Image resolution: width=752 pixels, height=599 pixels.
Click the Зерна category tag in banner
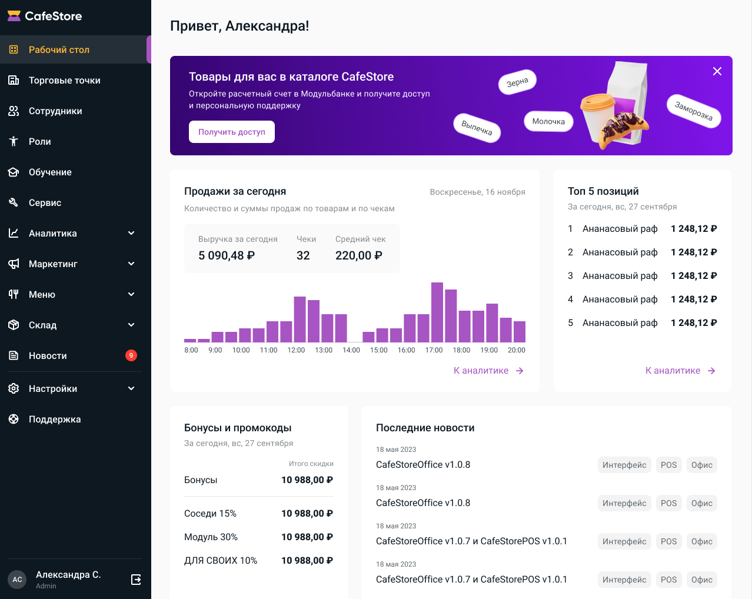(517, 82)
